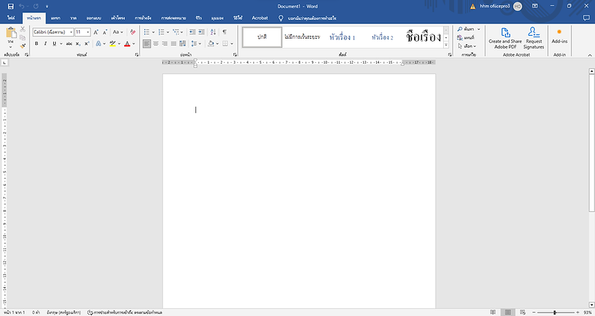Image resolution: width=595 pixels, height=316 pixels.
Task: Expand numbering list dropdown arrow
Action: click(x=168, y=32)
